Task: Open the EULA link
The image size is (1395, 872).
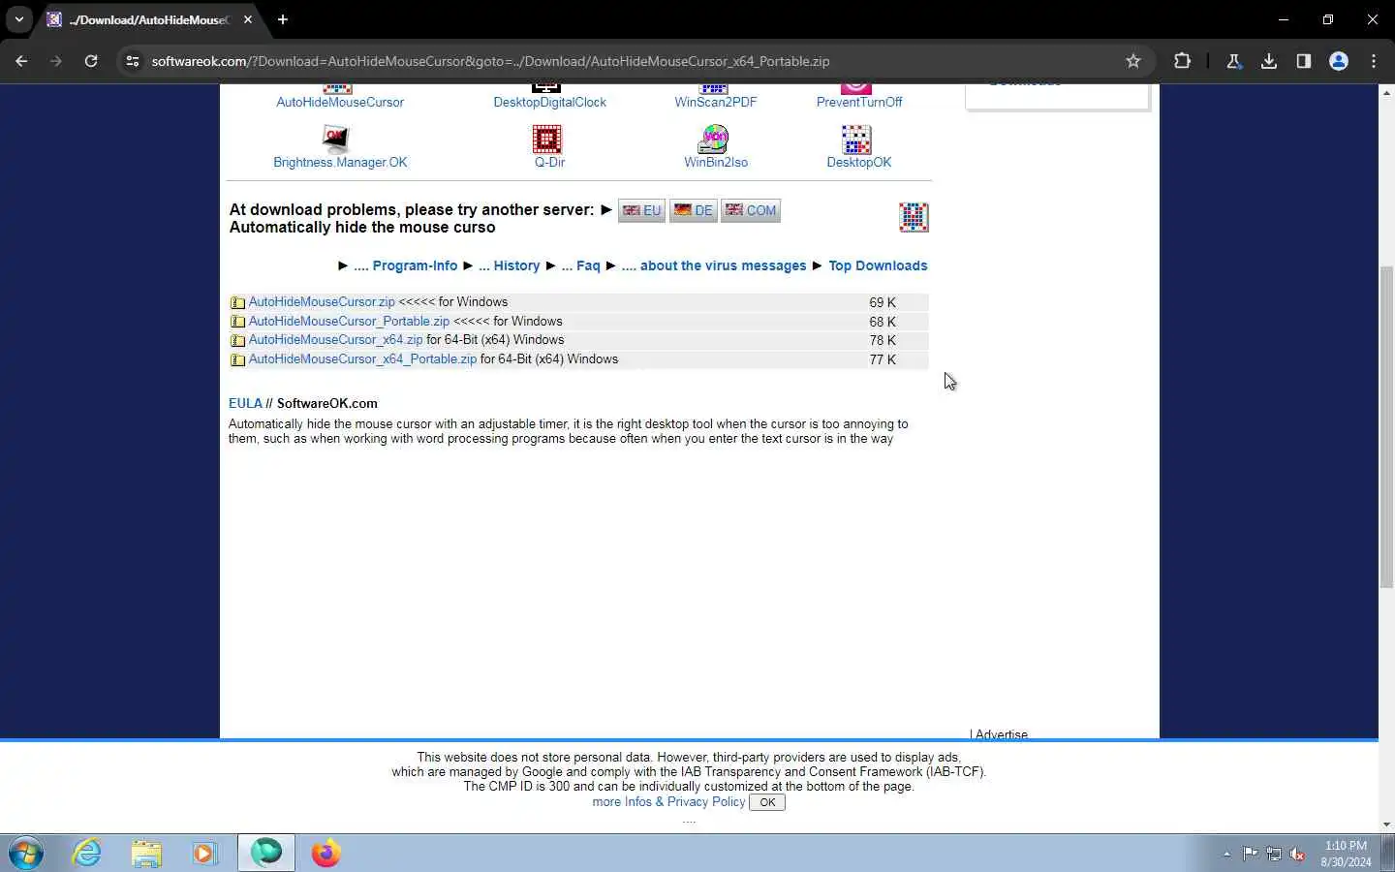Action: (x=245, y=403)
